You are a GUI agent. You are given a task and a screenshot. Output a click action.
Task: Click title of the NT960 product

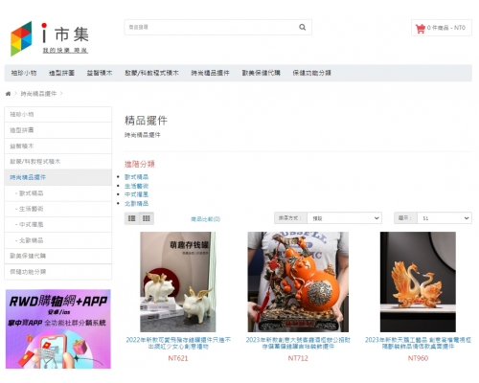click(418, 343)
